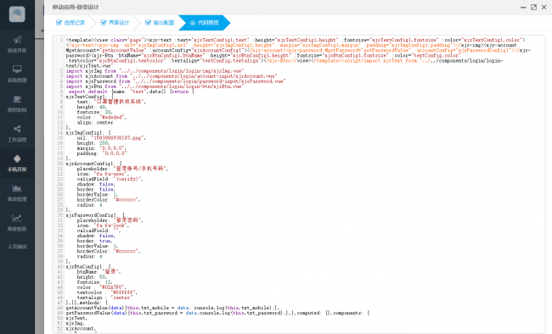
Task: Go to the 选择记录 wizard step
Action: (70, 23)
